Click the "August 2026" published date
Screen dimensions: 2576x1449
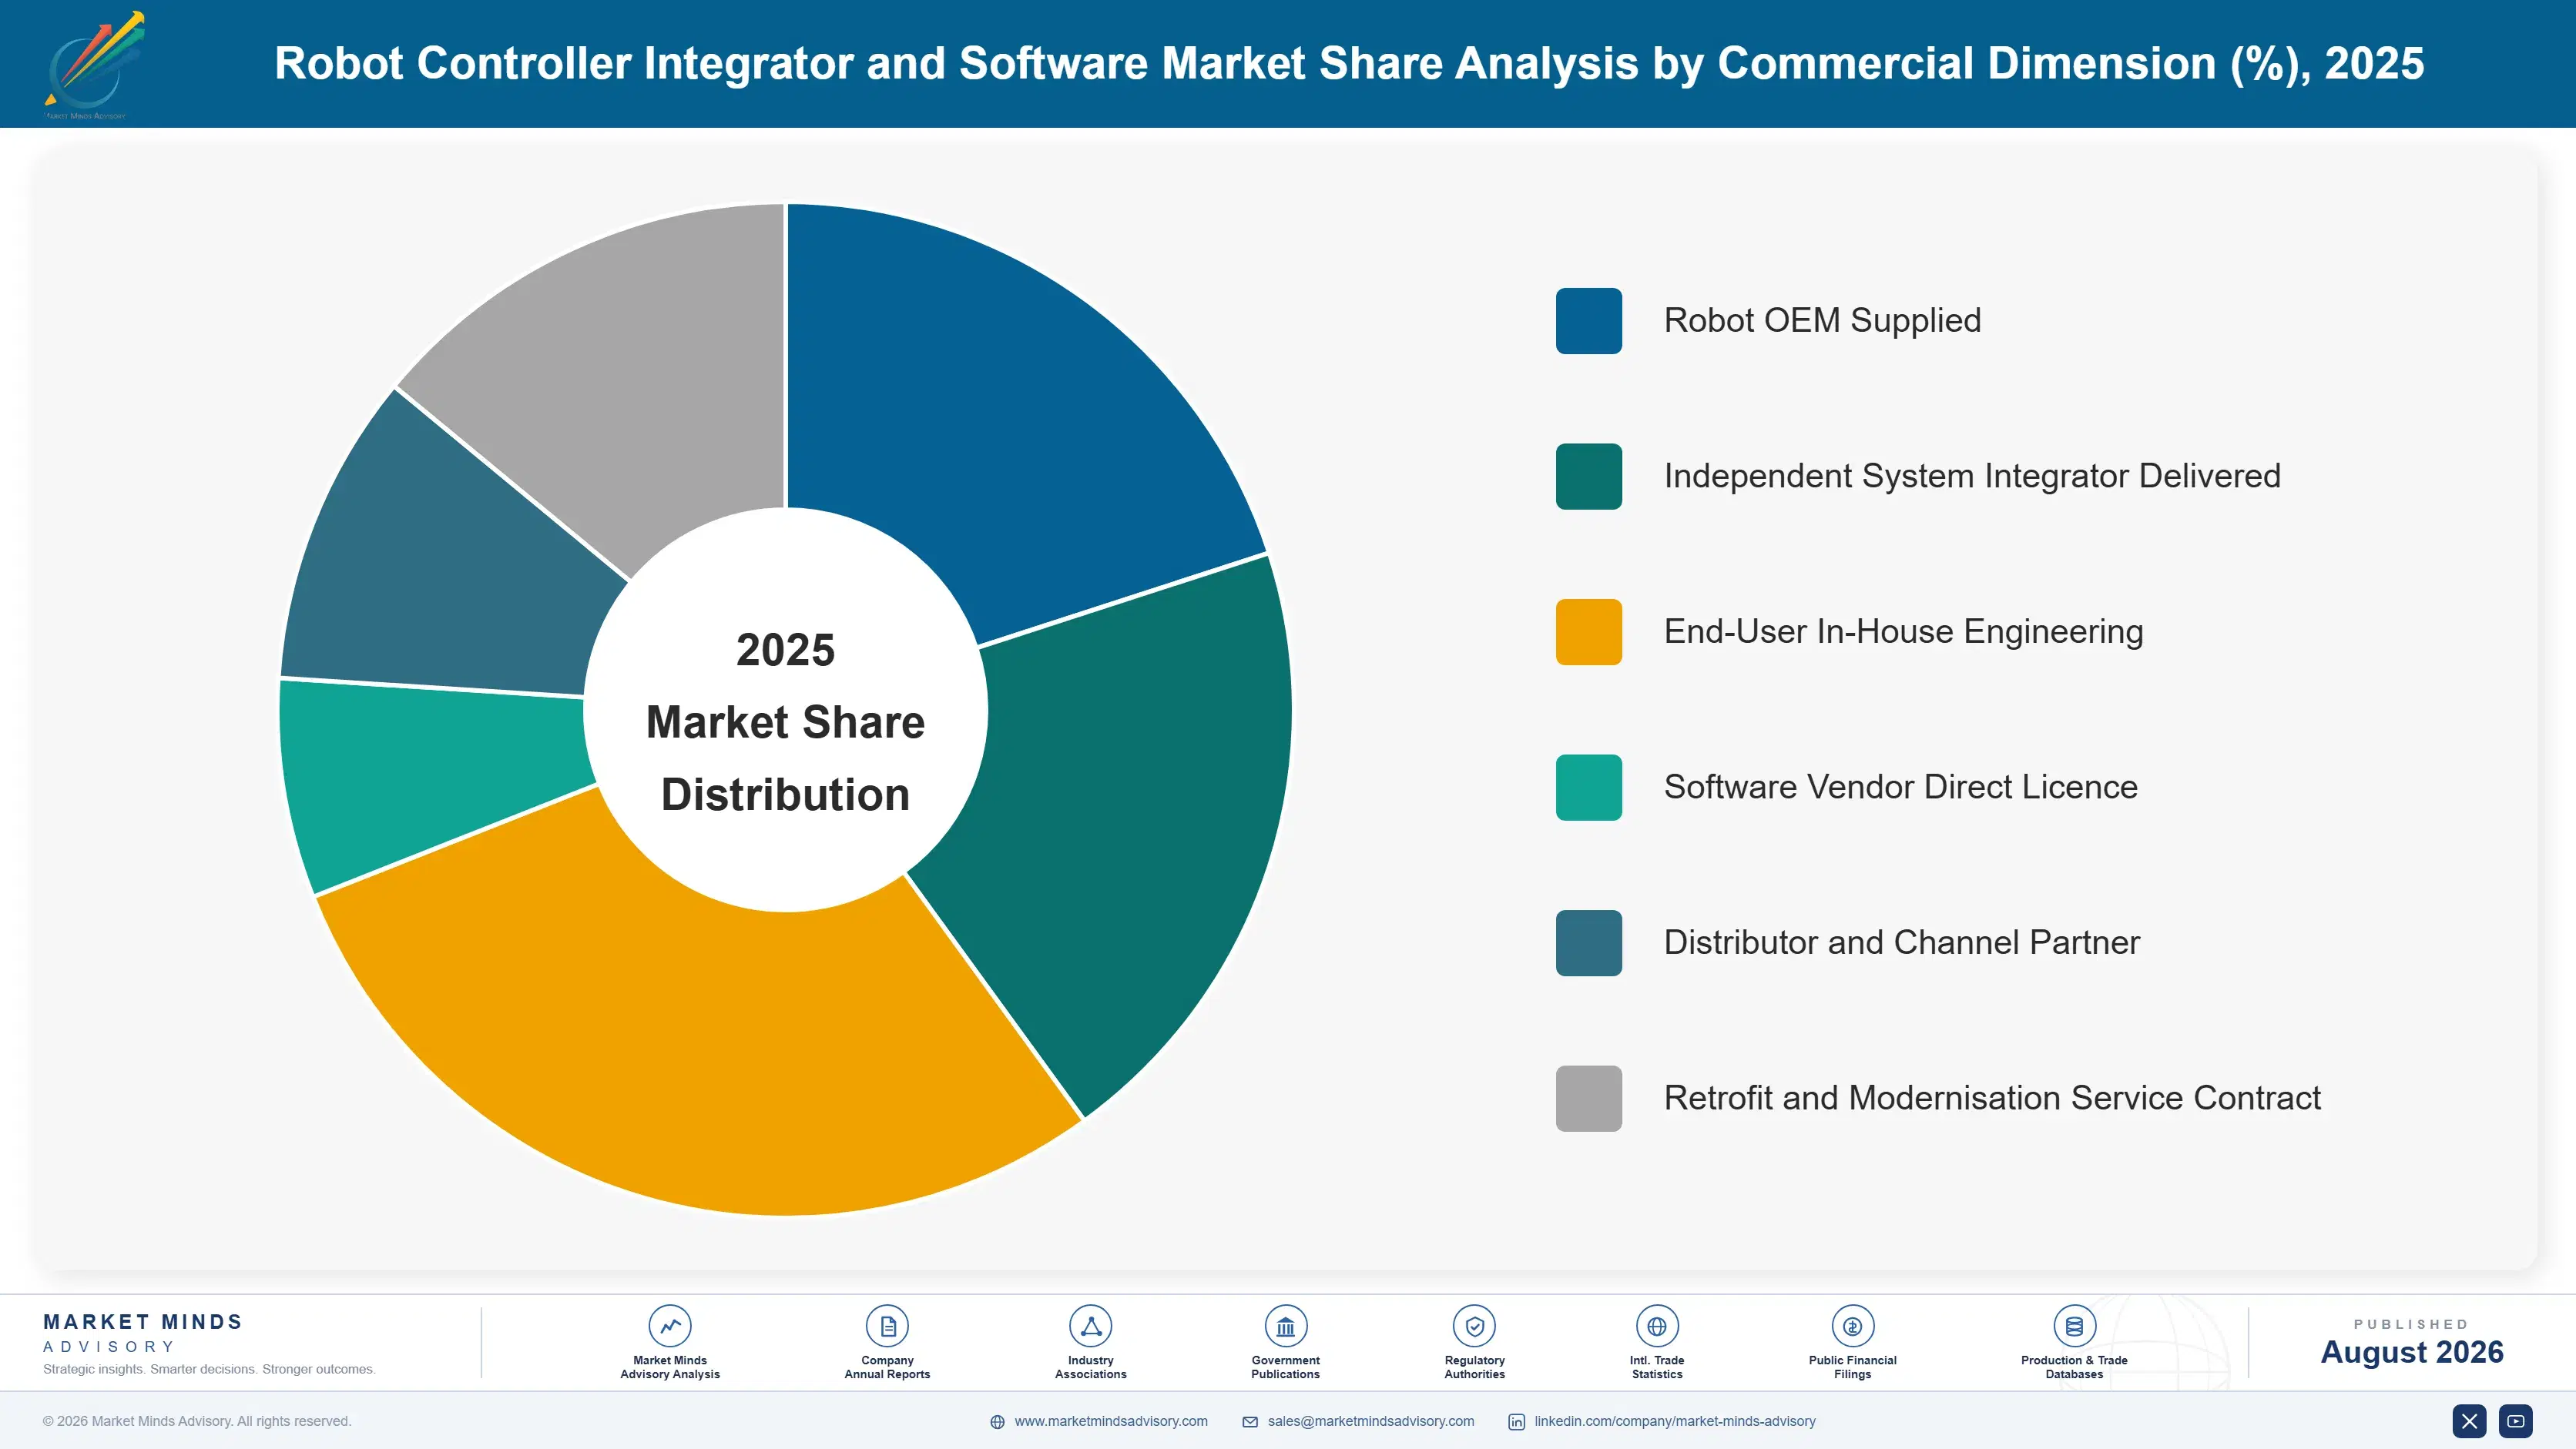(x=2411, y=1352)
